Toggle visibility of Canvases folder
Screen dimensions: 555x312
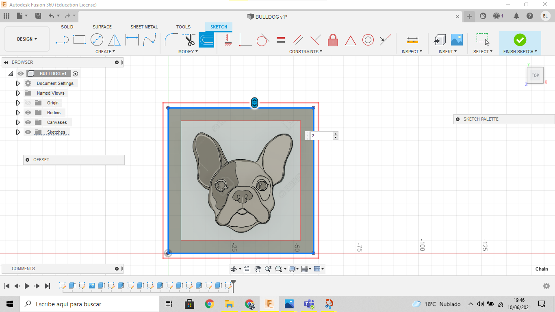28,122
